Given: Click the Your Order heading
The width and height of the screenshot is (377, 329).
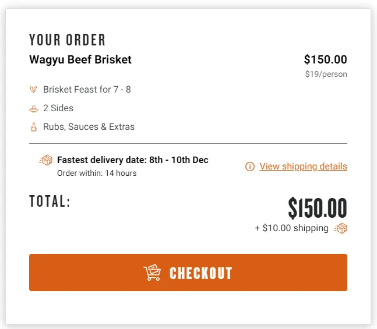Looking at the screenshot, I should pyautogui.click(x=68, y=40).
